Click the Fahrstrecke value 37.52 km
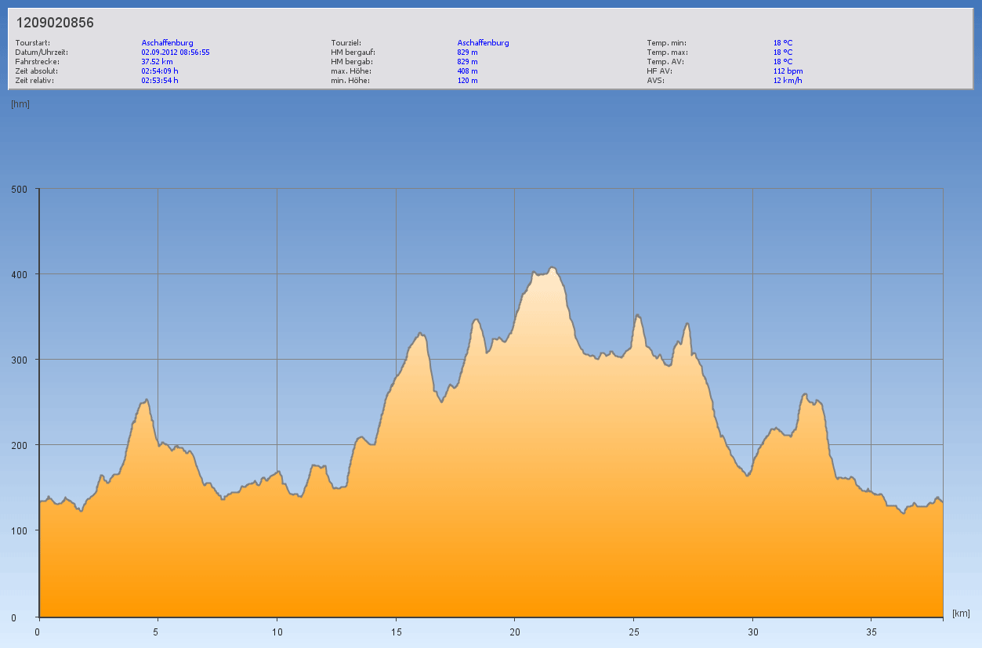982x648 pixels. pos(157,61)
